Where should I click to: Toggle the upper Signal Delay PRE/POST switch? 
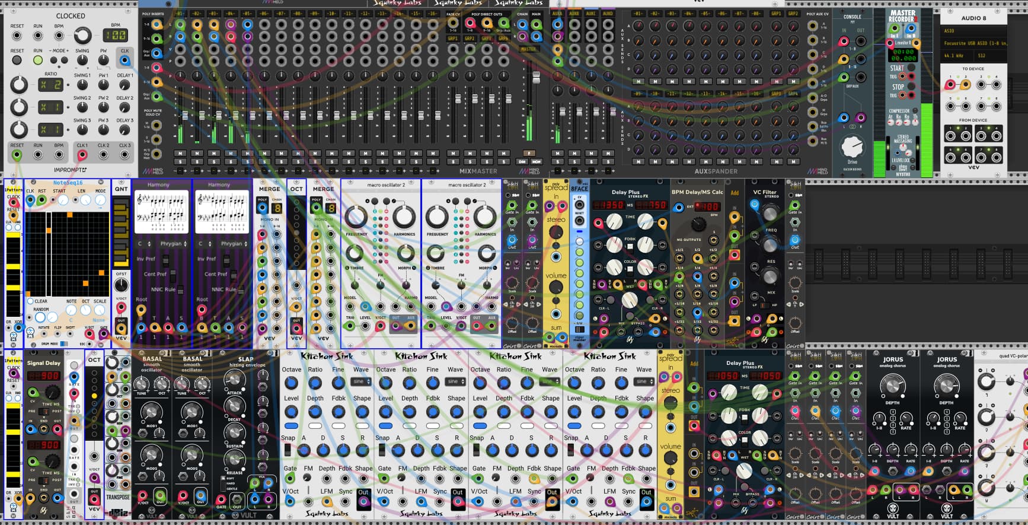click(45, 411)
